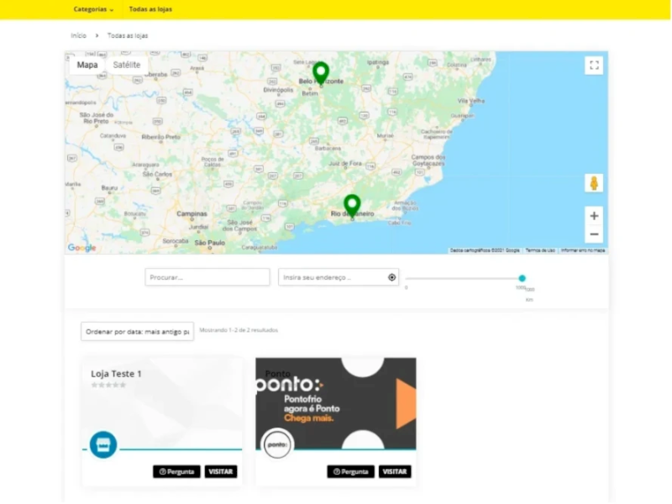
Task: Open the Ordenar por data dropdown
Action: click(x=137, y=332)
